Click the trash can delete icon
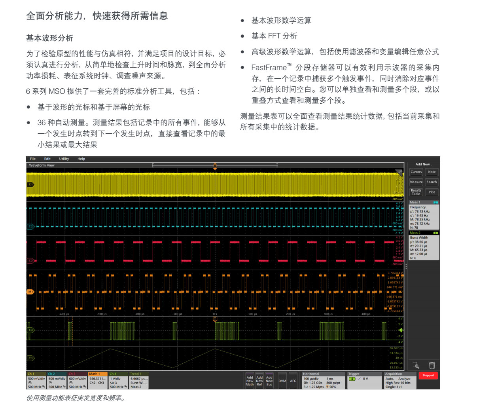The height and width of the screenshot is (408, 494). pos(432,365)
